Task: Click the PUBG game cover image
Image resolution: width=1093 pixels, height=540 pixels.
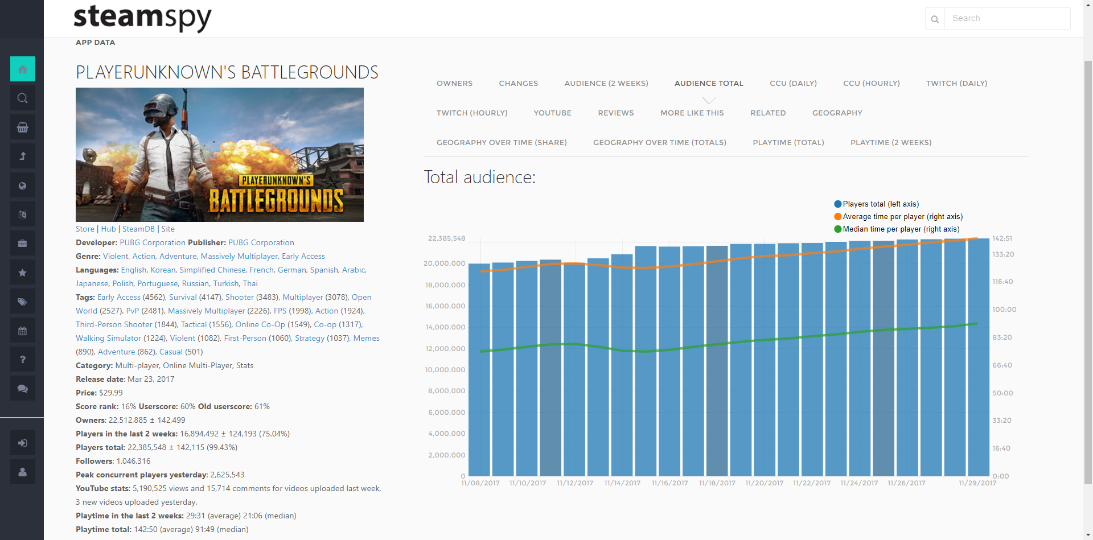Action: pos(220,155)
